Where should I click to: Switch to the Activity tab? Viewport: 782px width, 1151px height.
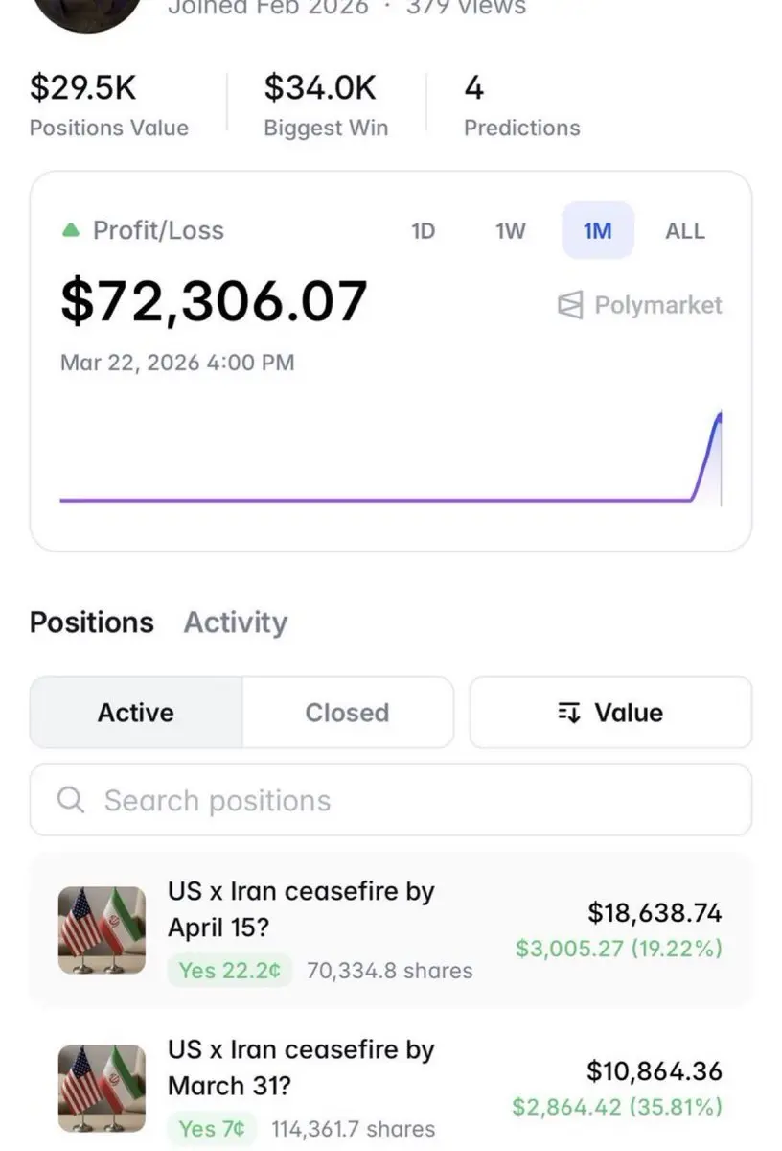tap(235, 622)
